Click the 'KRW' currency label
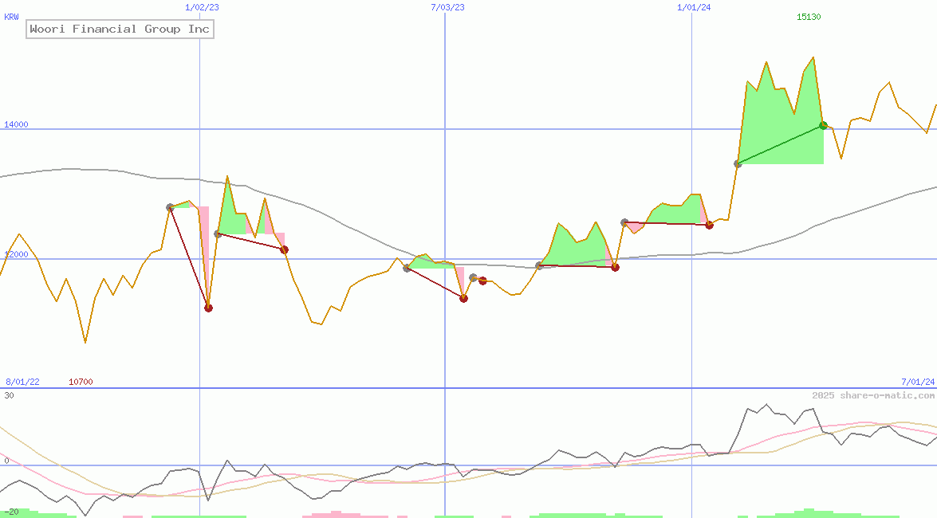This screenshot has width=937, height=518. 11,17
